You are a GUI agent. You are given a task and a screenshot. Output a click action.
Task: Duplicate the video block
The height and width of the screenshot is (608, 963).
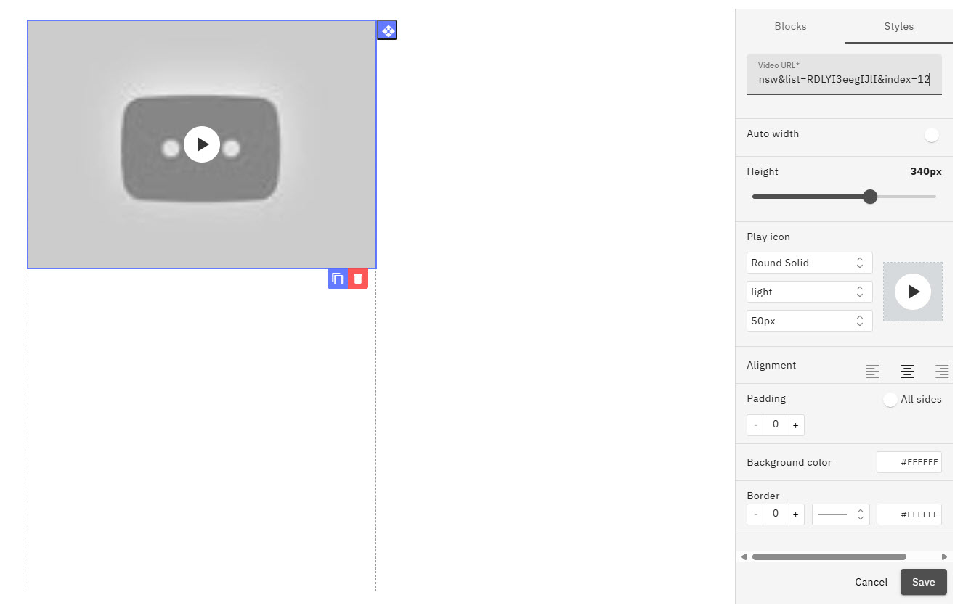[x=337, y=278]
